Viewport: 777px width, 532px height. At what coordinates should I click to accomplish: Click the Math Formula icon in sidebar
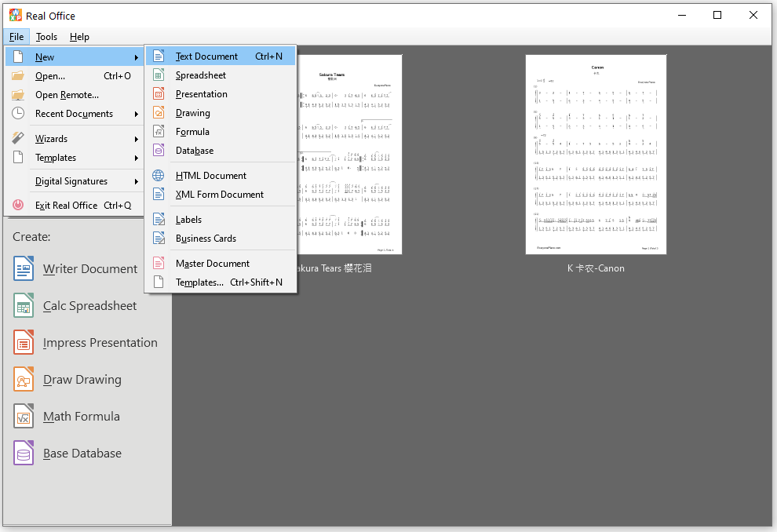(x=24, y=417)
